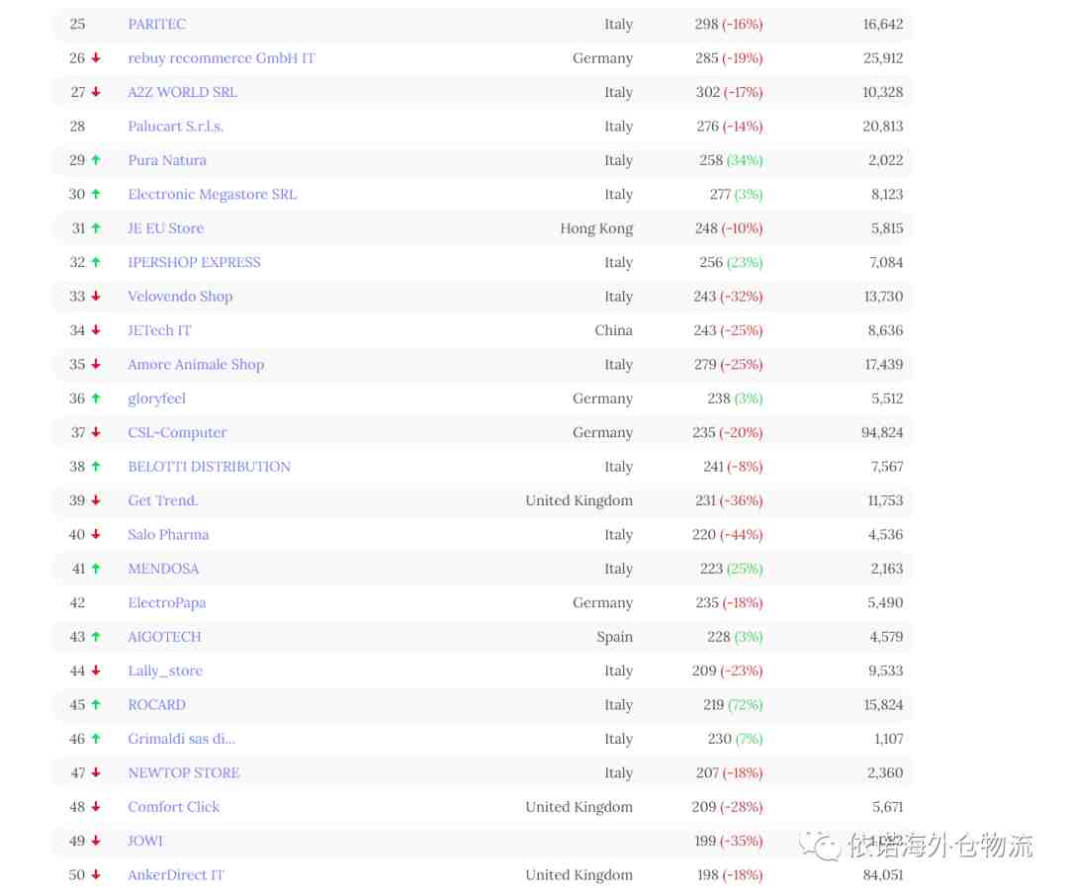Select the "25,912" value cell
Screen dimensions: 1068x893
pos(883,58)
